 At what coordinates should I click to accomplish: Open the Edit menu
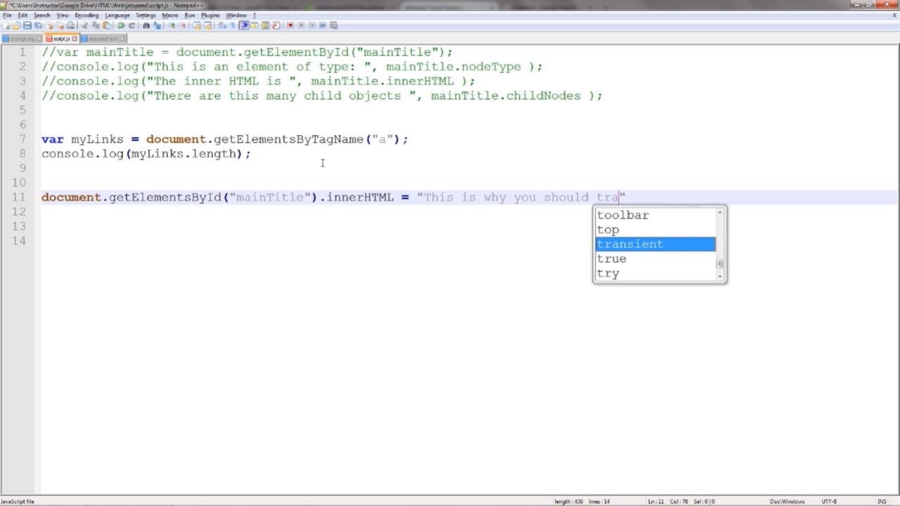tap(22, 15)
